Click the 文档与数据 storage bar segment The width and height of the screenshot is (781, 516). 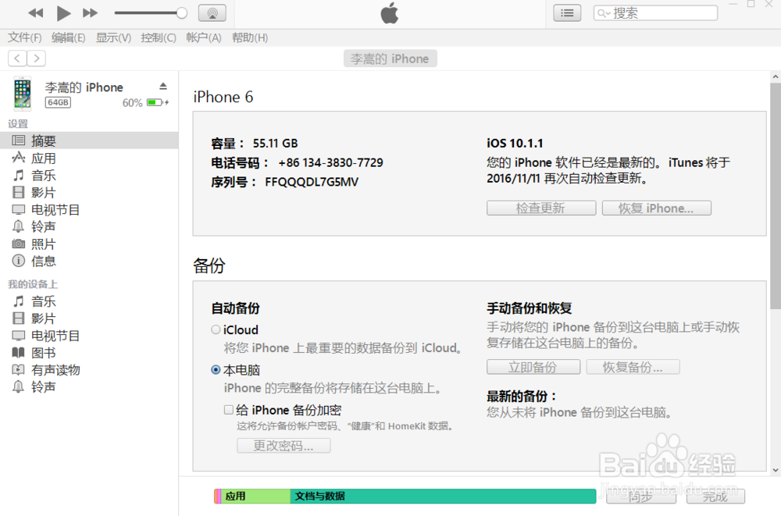click(444, 496)
